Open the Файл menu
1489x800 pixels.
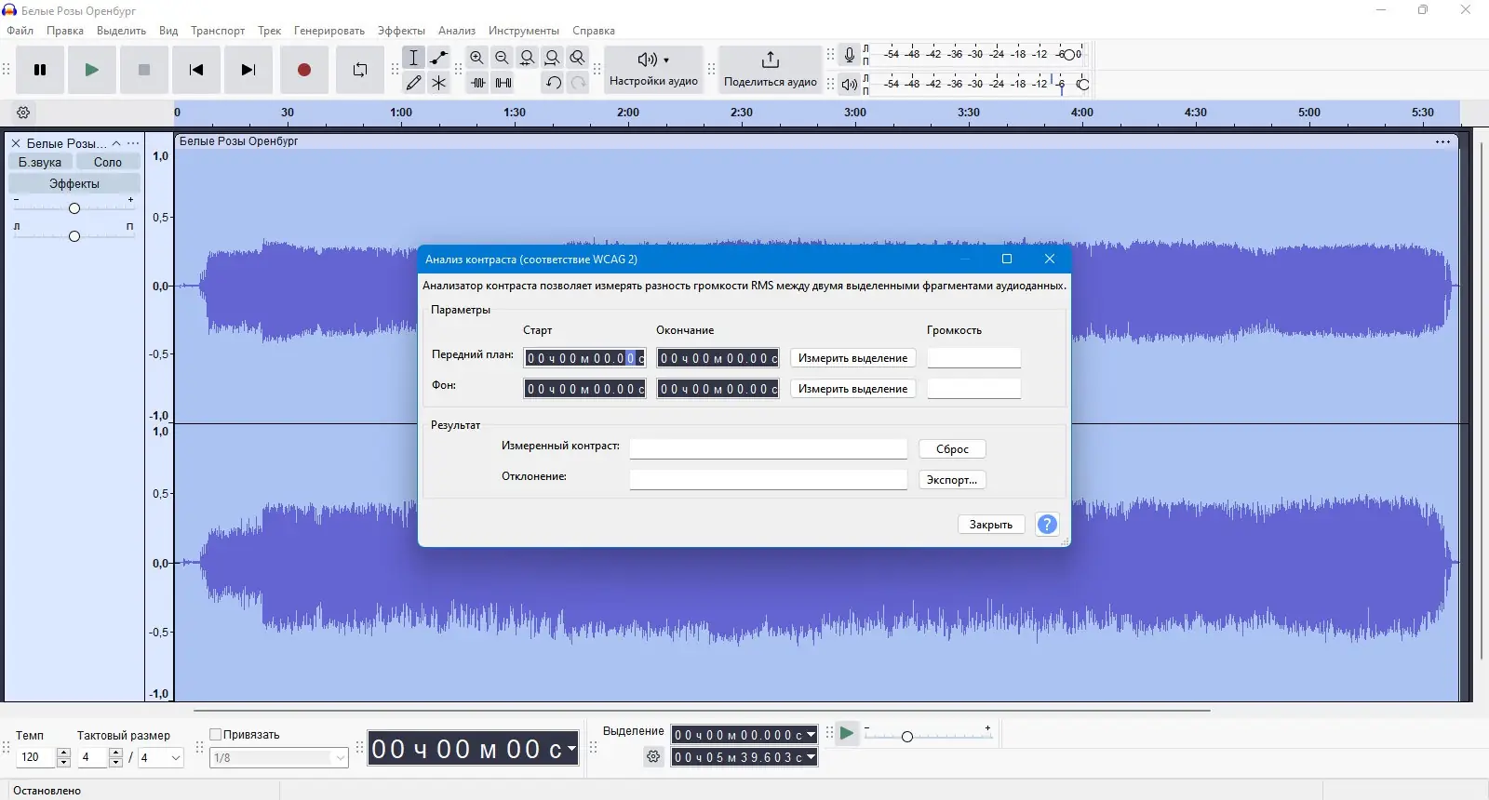pyautogui.click(x=20, y=31)
